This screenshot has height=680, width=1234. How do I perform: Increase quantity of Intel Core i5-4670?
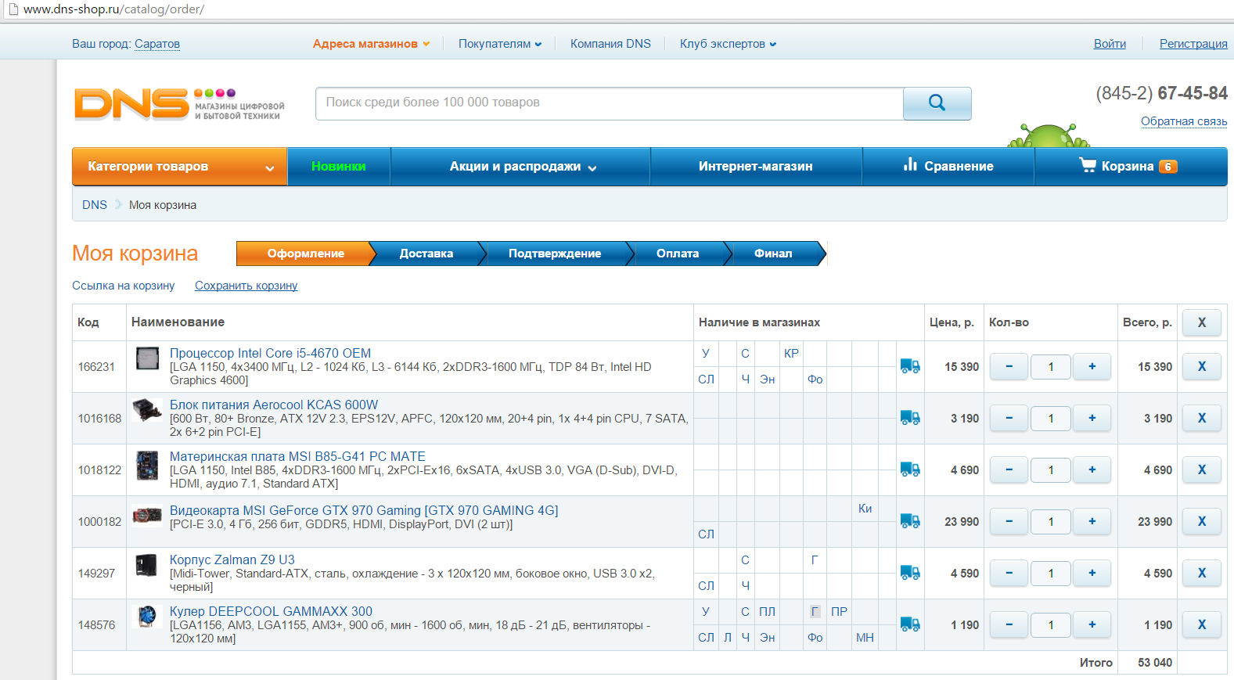click(1092, 366)
